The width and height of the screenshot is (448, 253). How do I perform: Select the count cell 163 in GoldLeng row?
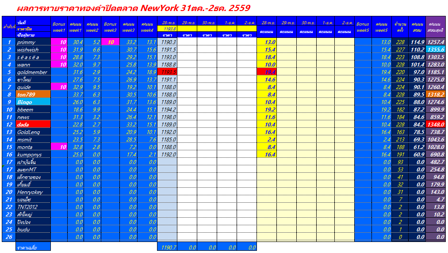coord(400,132)
